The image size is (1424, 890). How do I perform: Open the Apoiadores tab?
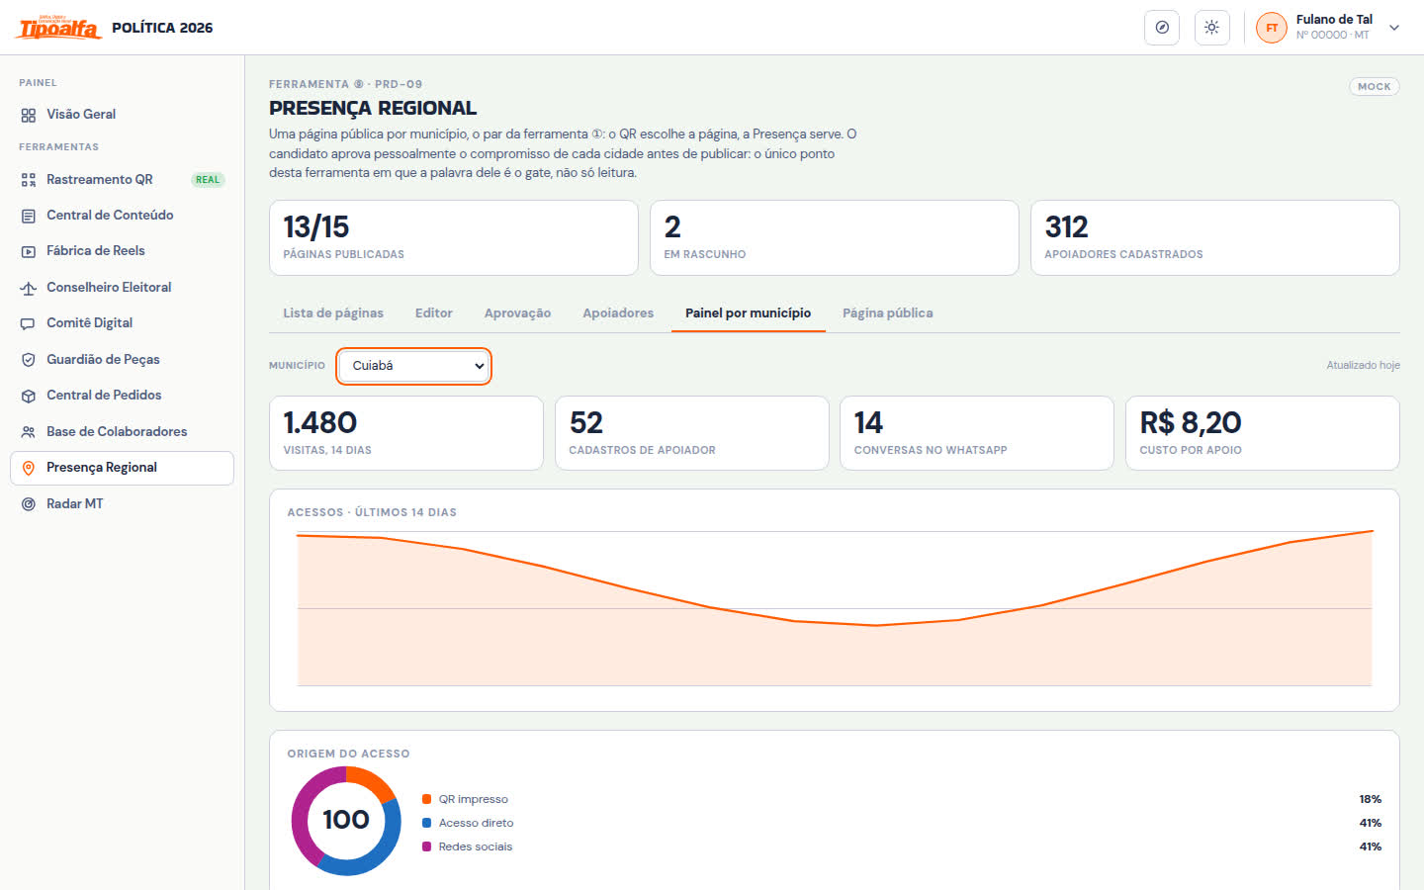point(618,313)
